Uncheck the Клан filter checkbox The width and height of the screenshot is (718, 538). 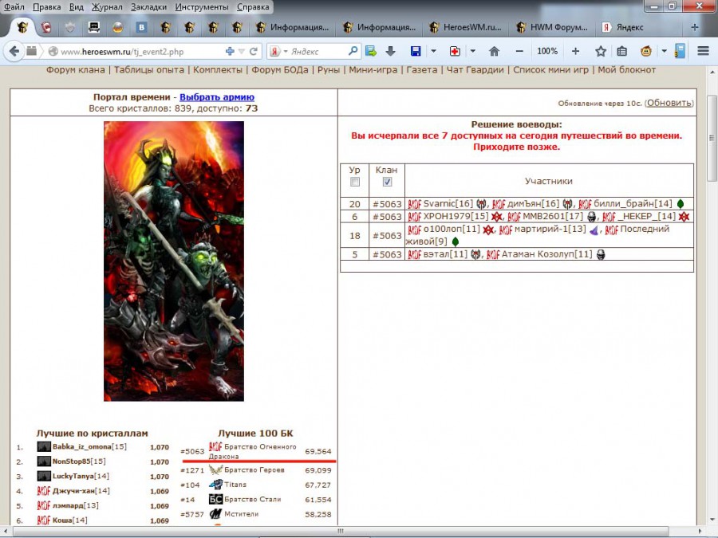tap(387, 182)
